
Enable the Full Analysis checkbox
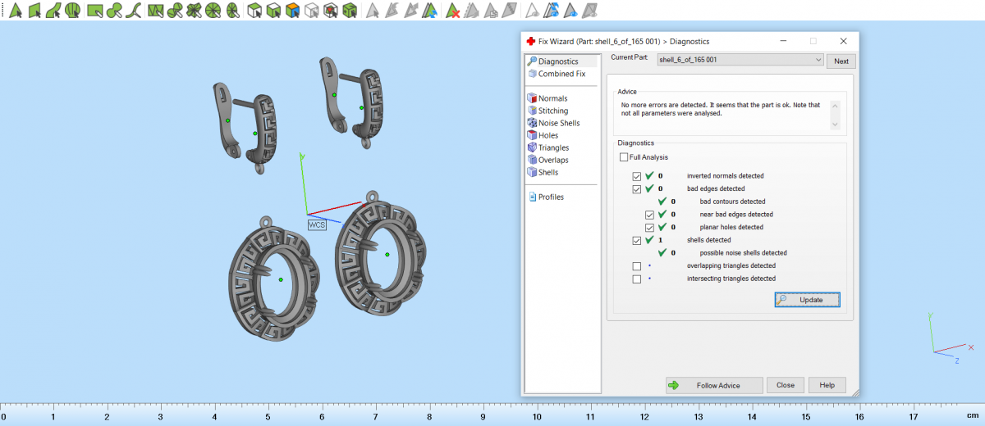tap(625, 157)
